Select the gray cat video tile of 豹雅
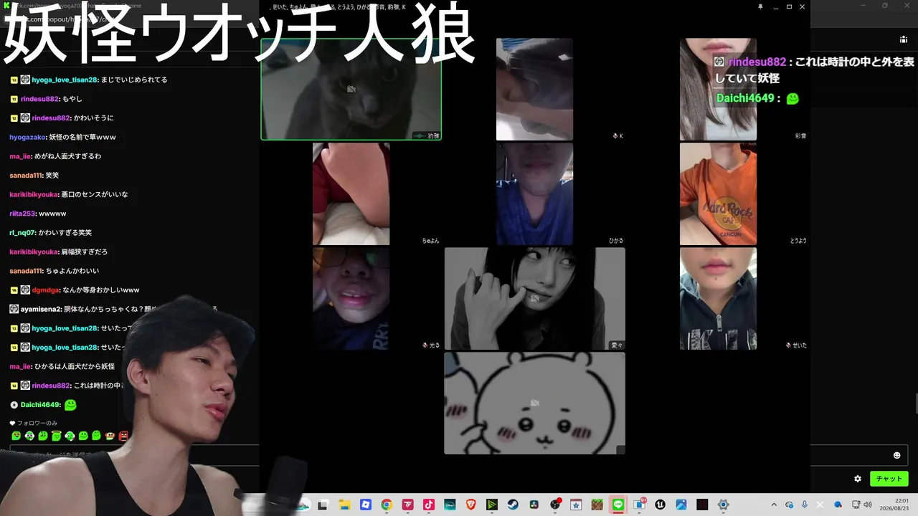Screen dimensions: 918x516 (x=351, y=89)
